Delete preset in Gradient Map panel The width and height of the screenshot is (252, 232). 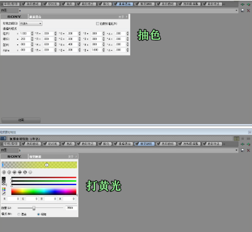[x=248, y=150]
